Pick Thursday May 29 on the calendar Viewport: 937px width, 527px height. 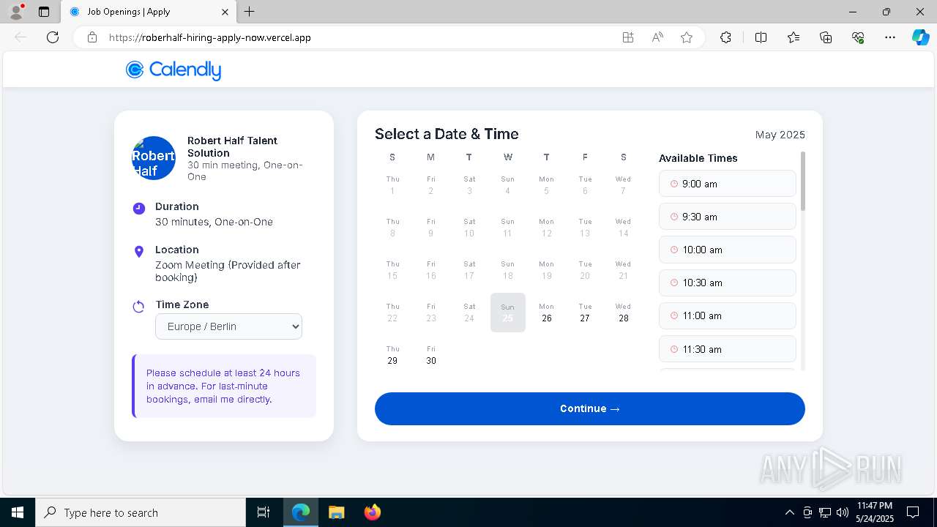pyautogui.click(x=392, y=355)
